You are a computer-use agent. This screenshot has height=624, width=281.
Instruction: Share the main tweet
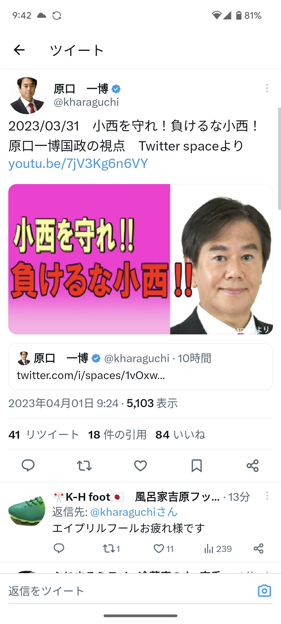[x=253, y=465]
